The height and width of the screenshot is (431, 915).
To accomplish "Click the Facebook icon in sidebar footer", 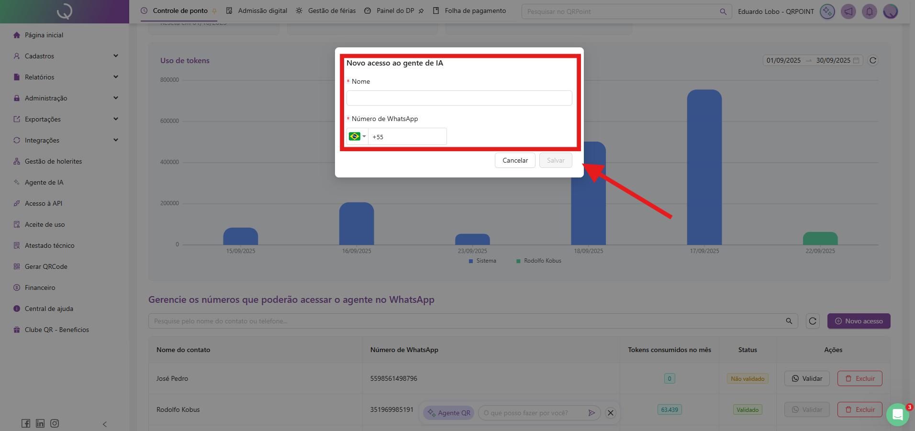I will click(x=26, y=423).
